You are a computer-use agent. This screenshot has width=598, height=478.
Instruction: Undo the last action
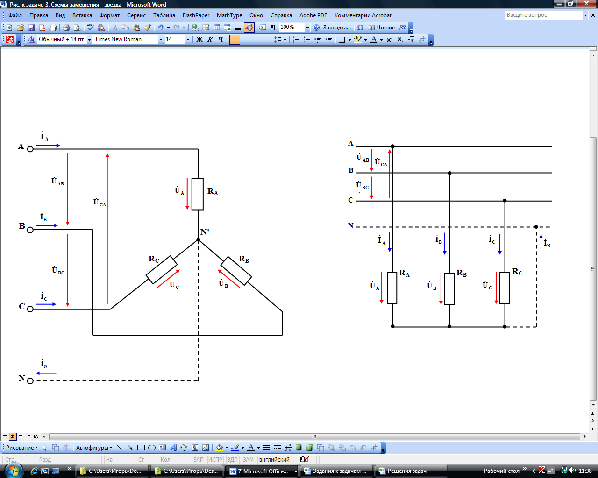click(160, 28)
